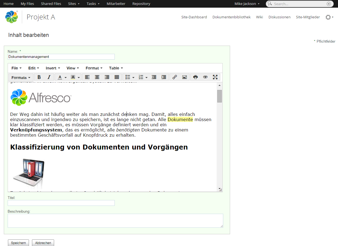This screenshot has height=246, width=338.
Task: Open the site Wiki
Action: (x=260, y=17)
